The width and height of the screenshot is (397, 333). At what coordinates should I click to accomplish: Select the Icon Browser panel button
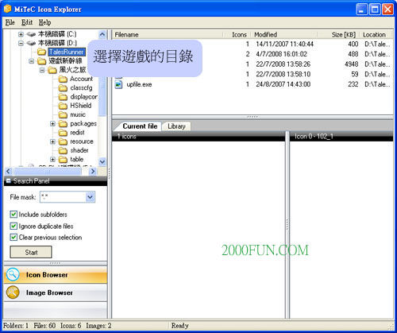click(x=56, y=275)
